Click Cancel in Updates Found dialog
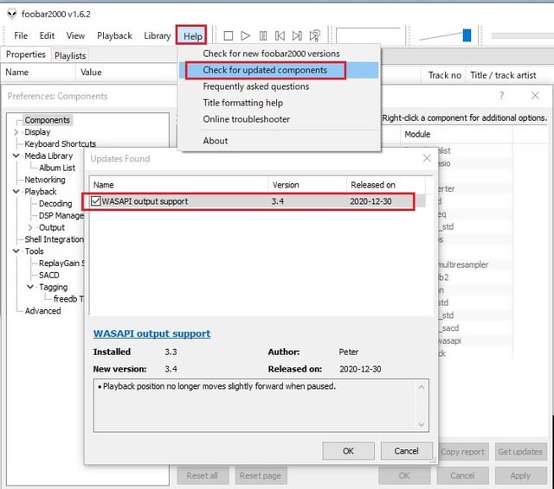Image resolution: width=554 pixels, height=489 pixels. (x=406, y=451)
